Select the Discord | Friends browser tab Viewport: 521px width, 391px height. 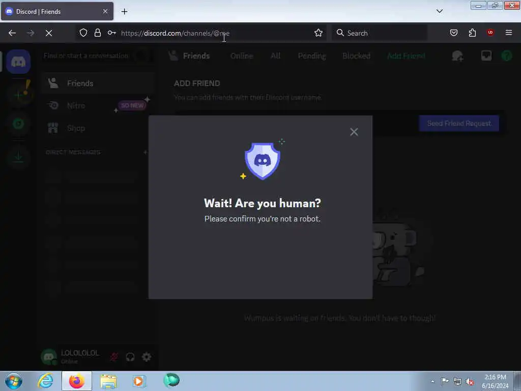click(x=57, y=11)
